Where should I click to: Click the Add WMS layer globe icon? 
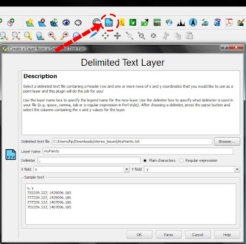pos(11,22)
